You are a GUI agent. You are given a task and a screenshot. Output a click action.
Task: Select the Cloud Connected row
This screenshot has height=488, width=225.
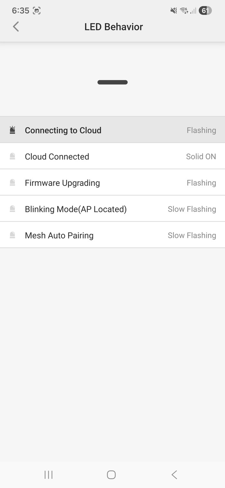[x=113, y=156]
